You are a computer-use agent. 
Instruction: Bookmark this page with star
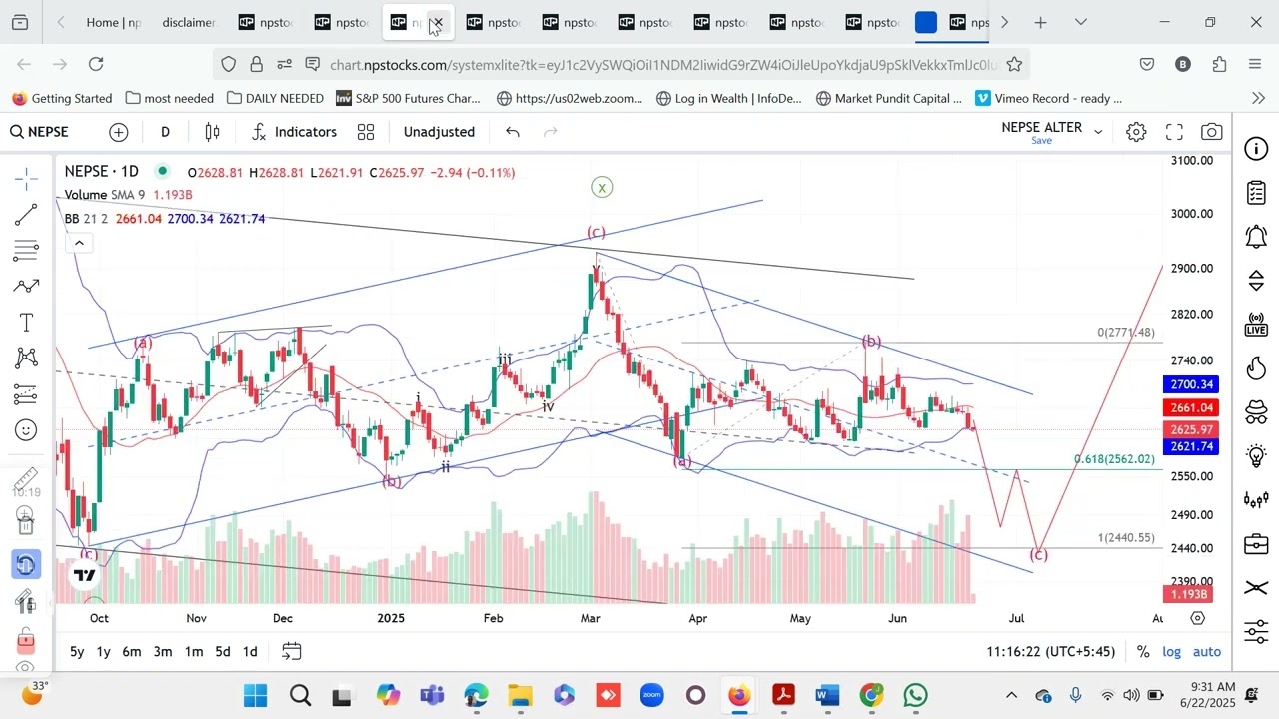click(x=1014, y=65)
